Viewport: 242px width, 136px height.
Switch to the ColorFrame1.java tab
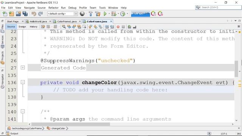click(x=67, y=22)
